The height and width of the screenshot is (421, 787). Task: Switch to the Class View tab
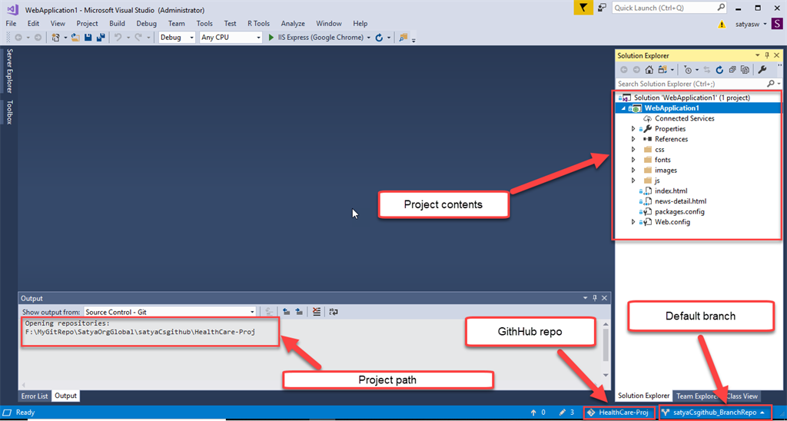coord(743,396)
